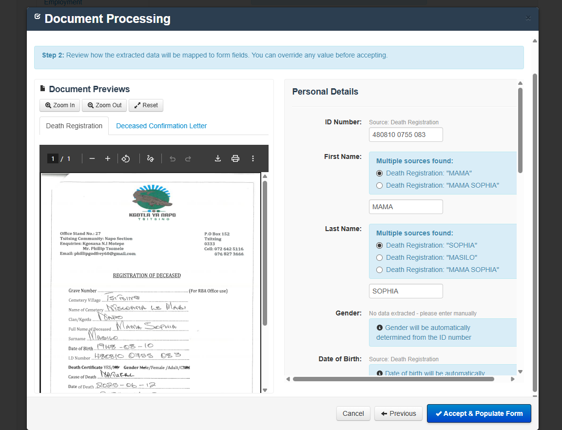This screenshot has height=430, width=562.
Task: Open the PDF viewer more options menu
Action: coord(253,158)
